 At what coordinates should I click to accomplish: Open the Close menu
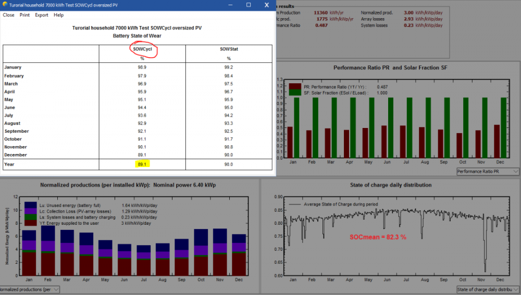point(9,15)
